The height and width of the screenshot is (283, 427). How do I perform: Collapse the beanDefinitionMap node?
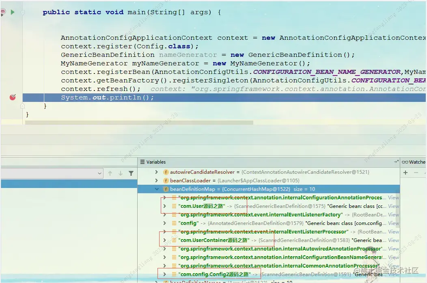pyautogui.click(x=157, y=189)
